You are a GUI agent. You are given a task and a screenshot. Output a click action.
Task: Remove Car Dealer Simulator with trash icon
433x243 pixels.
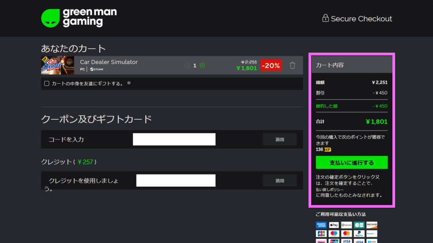click(292, 65)
